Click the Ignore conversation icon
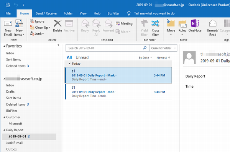 32,21
